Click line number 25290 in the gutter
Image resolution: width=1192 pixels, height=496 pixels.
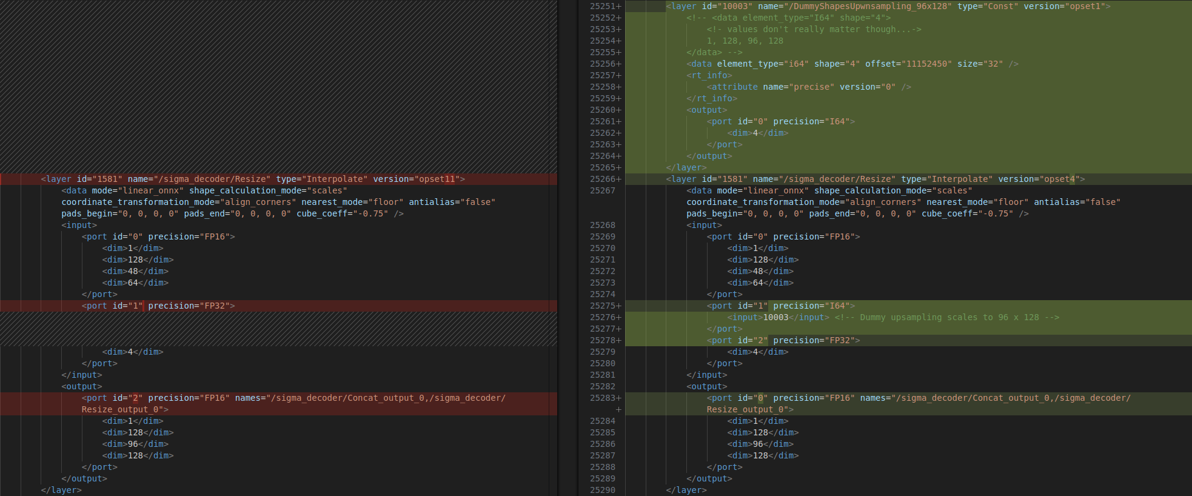603,490
